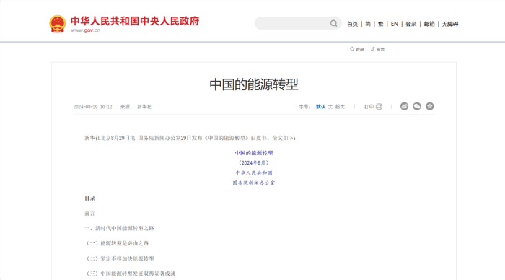Click the site title 中华人民共和国中央人民政府
The width and height of the screenshot is (505, 280).
point(135,21)
